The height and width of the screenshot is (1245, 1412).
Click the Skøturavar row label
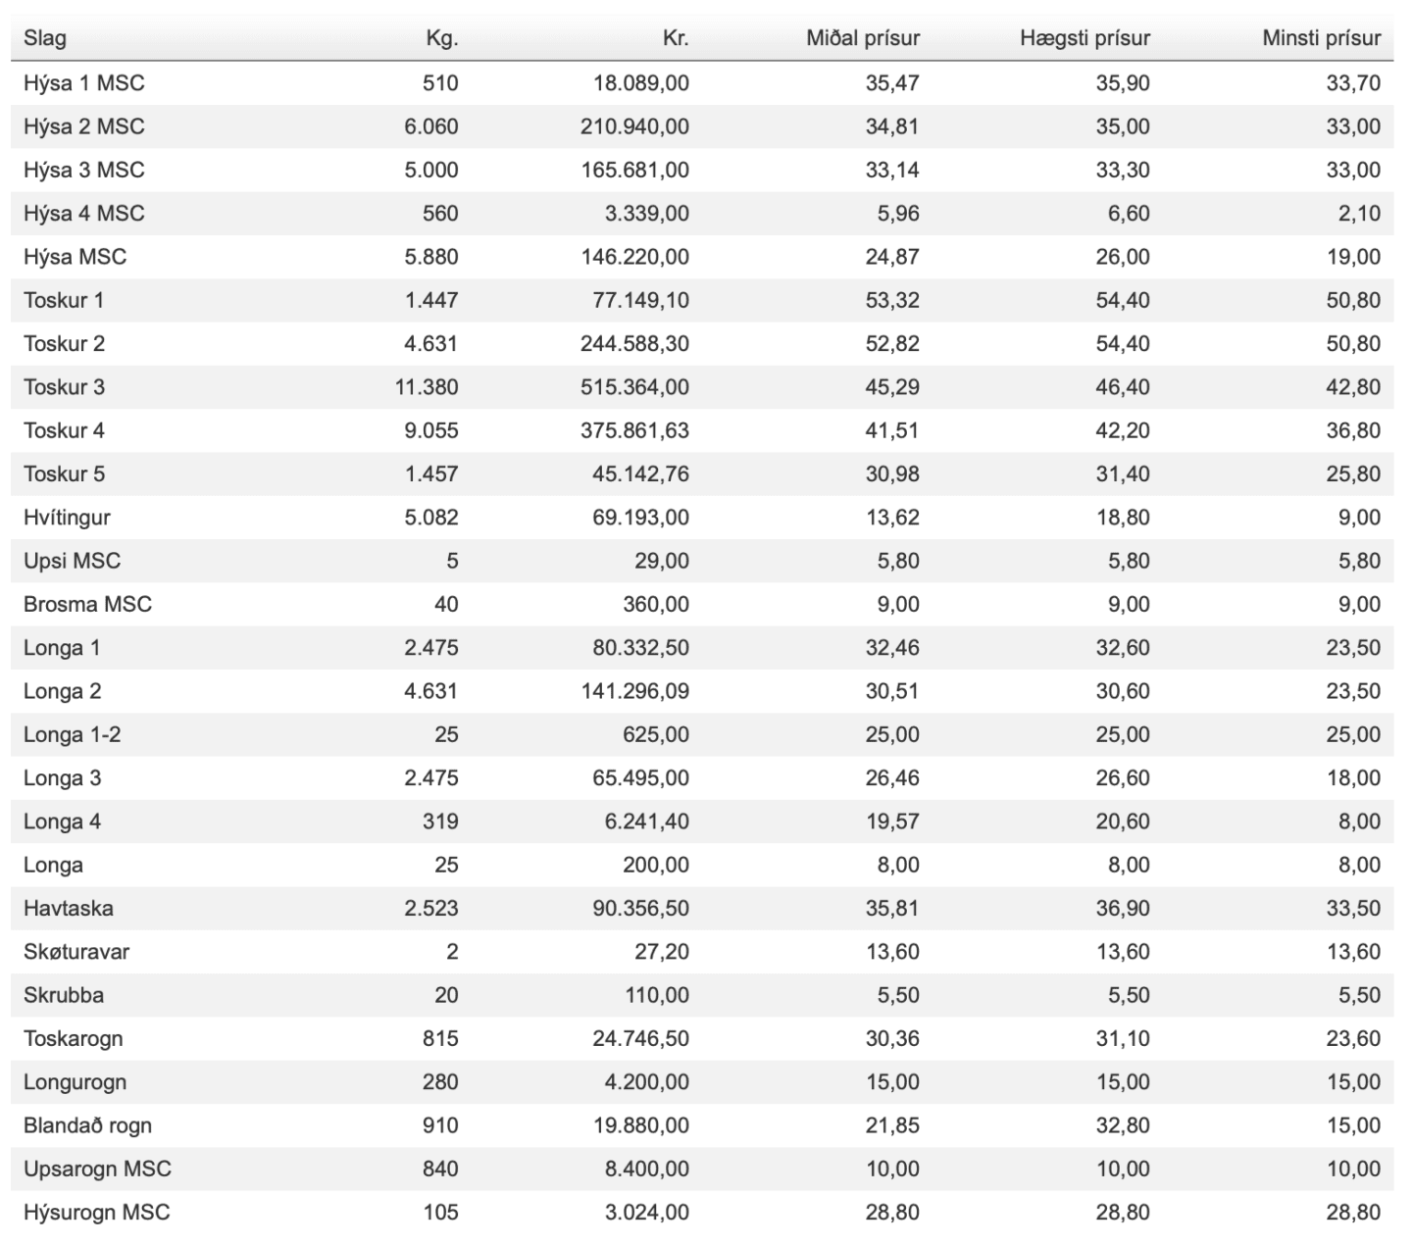(76, 951)
